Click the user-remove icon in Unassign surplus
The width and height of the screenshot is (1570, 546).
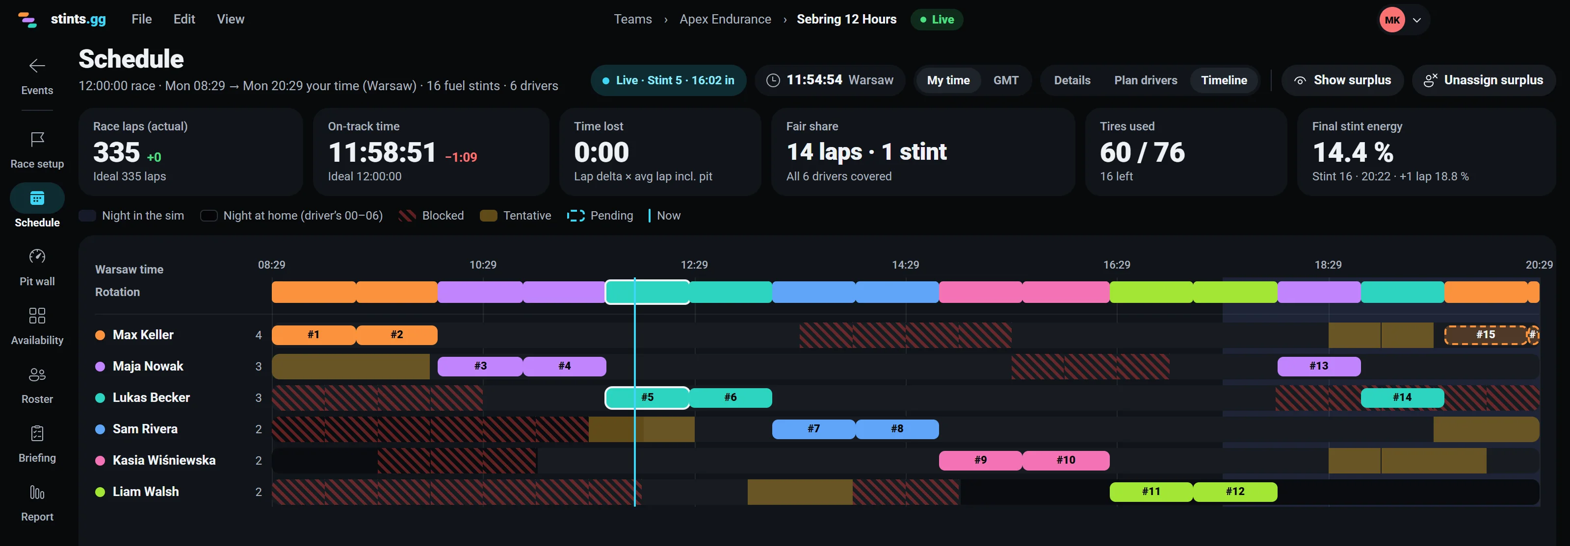coord(1431,80)
